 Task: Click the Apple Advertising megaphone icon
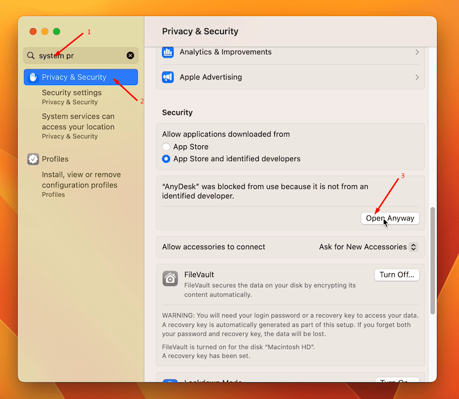[x=168, y=77]
